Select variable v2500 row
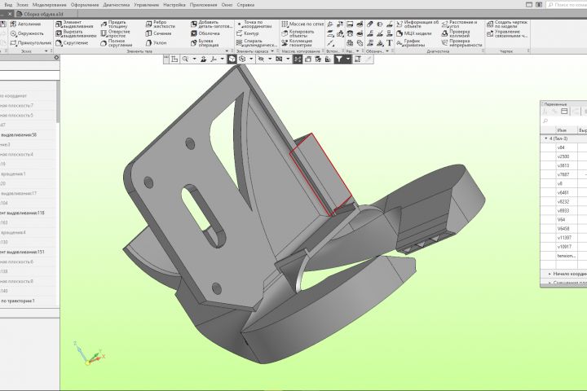587x391 pixels. click(564, 156)
